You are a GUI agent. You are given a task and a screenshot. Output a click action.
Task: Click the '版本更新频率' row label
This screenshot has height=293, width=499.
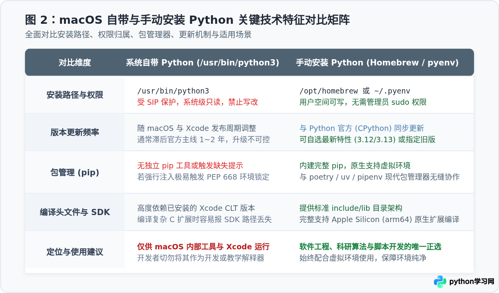click(75, 132)
